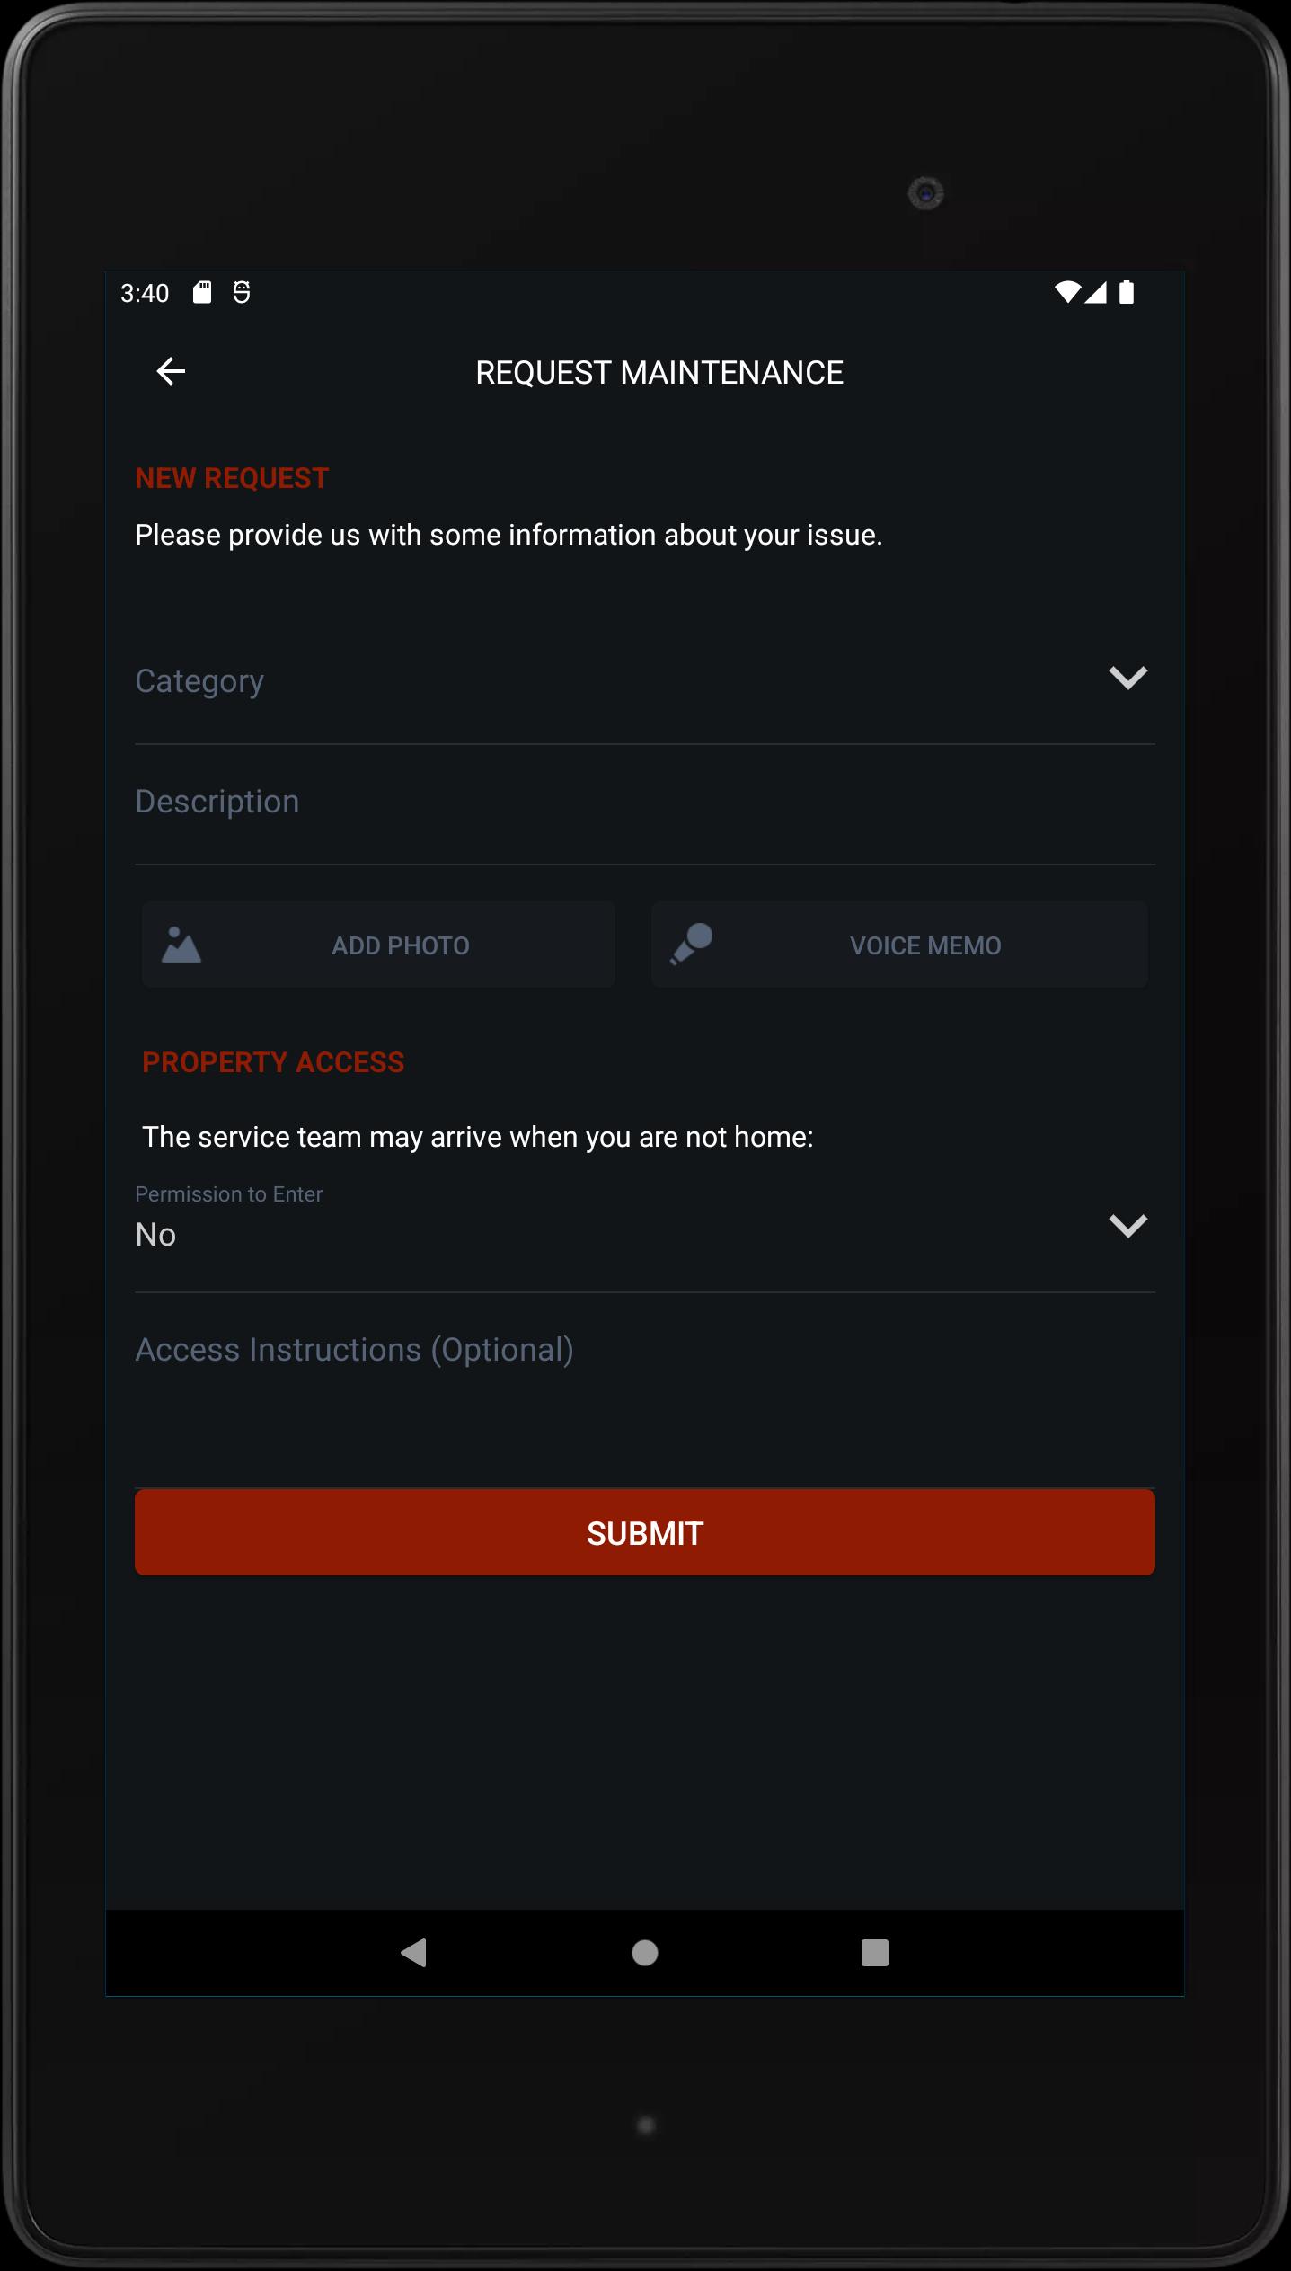Open the Permission to Enter chevron
The image size is (1291, 2271).
1127,1226
